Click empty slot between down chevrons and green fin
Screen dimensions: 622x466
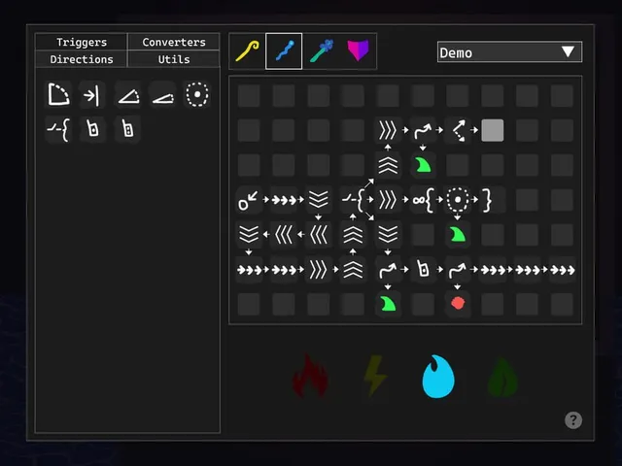click(423, 235)
